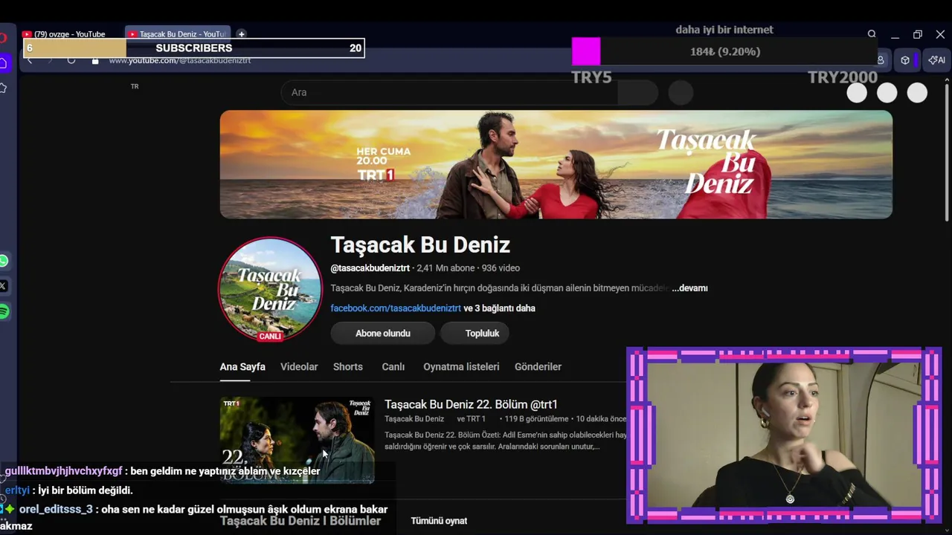952x535 pixels.
Task: Click the '@tasacakbudeniztrt' channel handle text
Action: point(370,268)
